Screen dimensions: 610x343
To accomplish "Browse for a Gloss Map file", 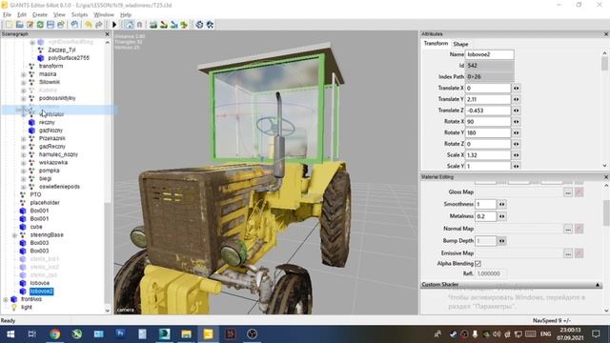I will pos(568,192).
